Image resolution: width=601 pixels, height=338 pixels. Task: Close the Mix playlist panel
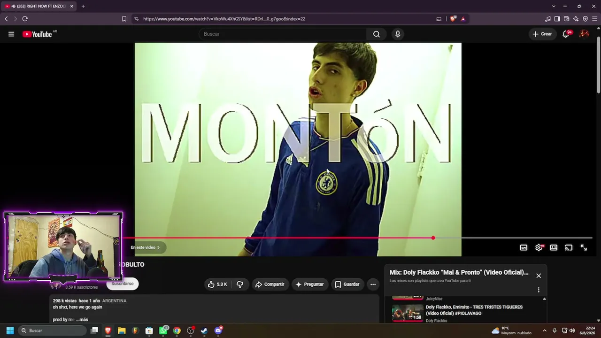click(x=539, y=276)
